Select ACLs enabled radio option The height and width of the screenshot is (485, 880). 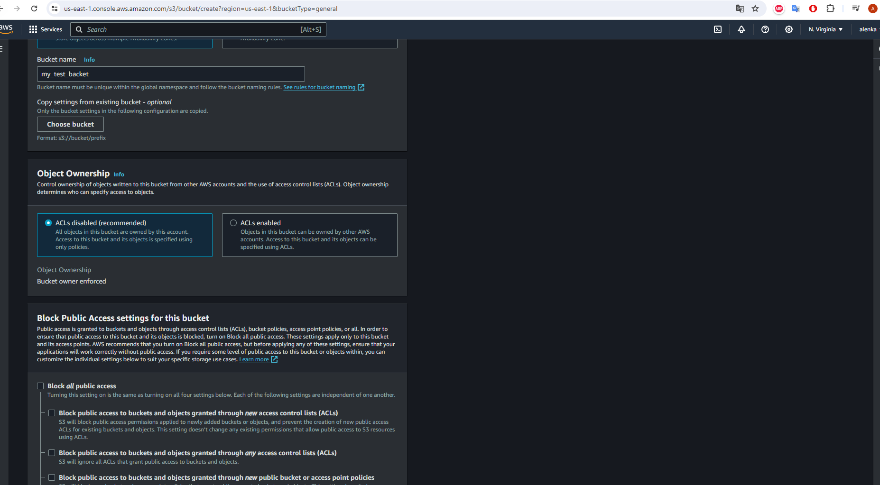pyautogui.click(x=233, y=223)
